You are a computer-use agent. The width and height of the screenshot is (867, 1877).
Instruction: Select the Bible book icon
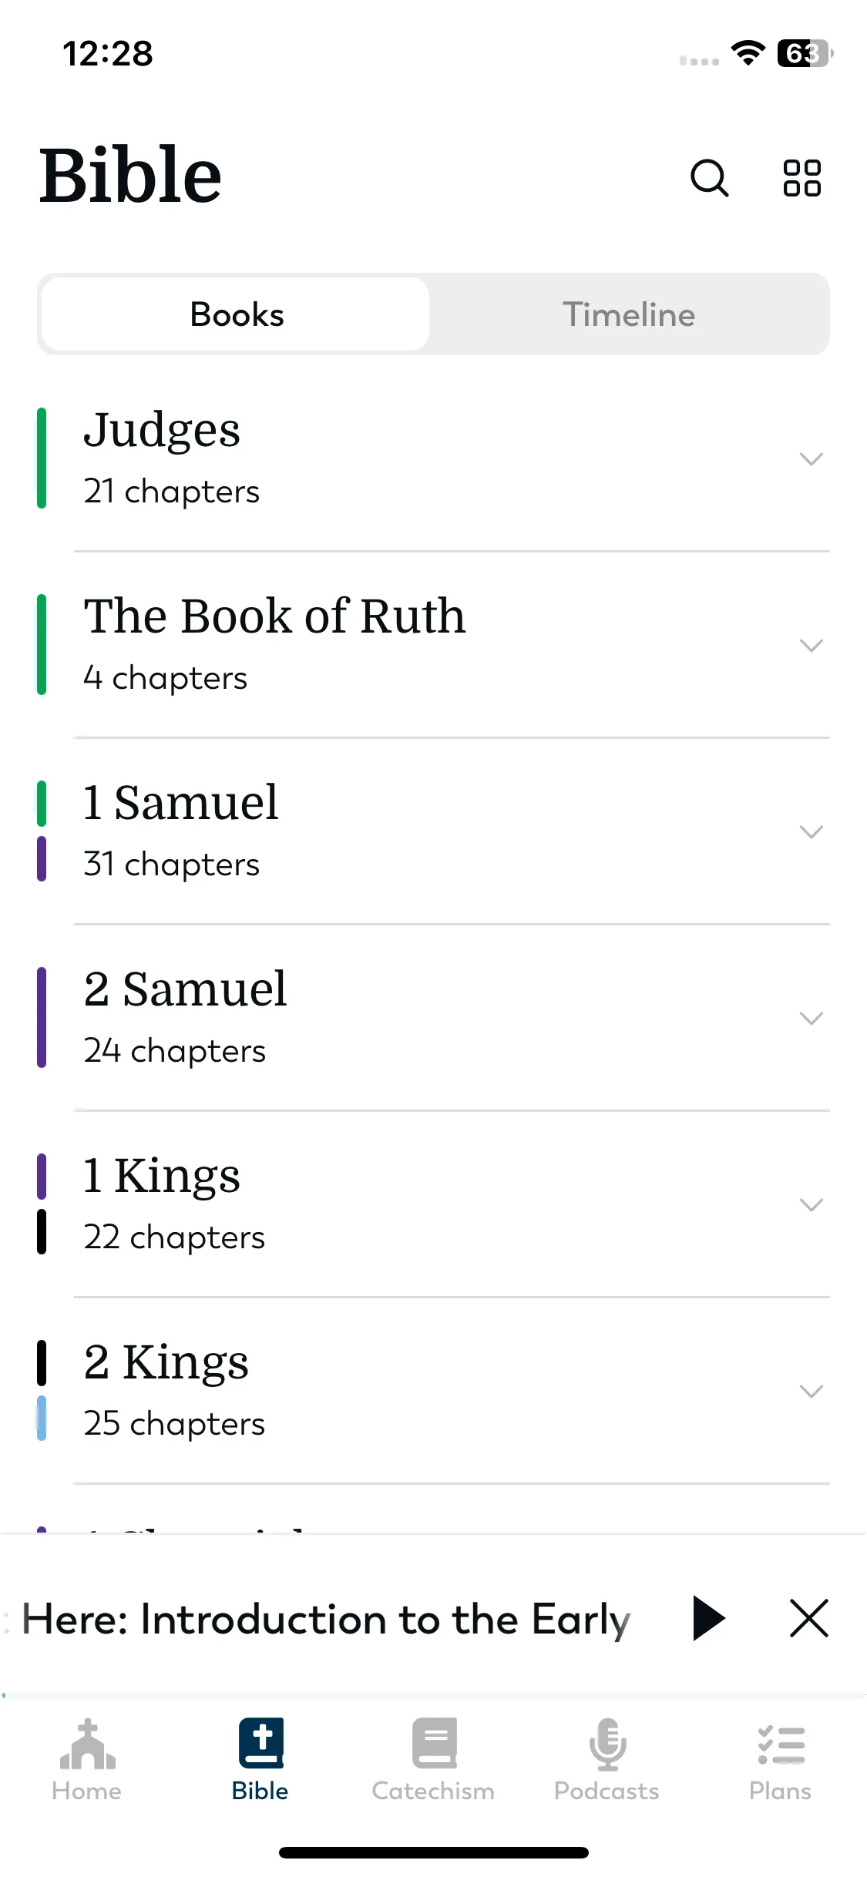pos(260,1743)
